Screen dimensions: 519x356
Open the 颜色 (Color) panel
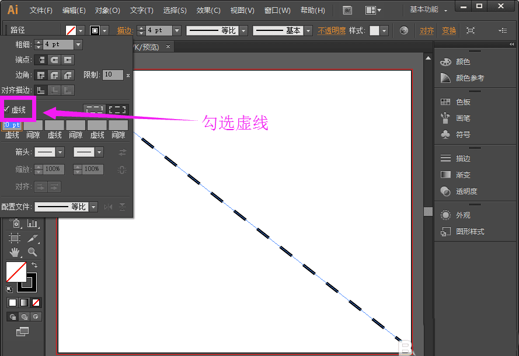(x=456, y=62)
